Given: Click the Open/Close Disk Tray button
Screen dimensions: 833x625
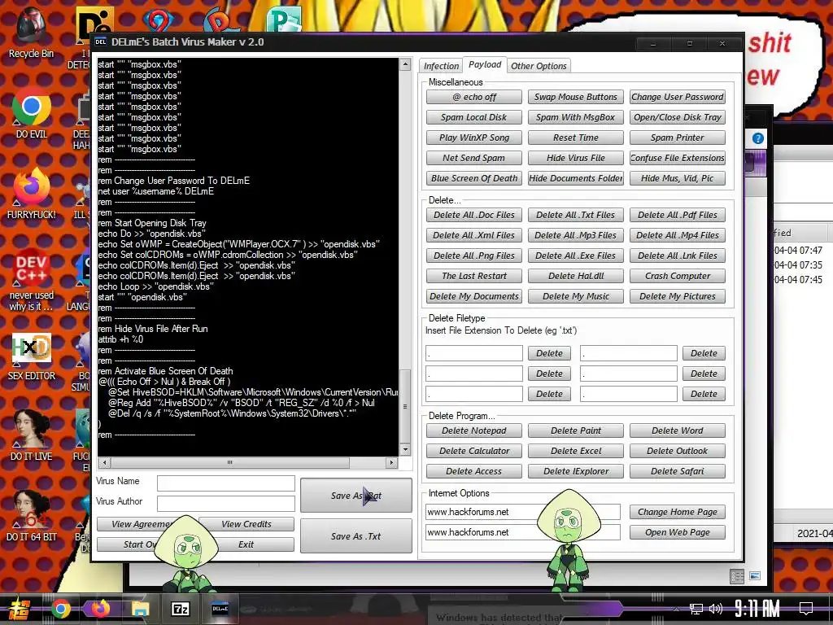Looking at the screenshot, I should click(678, 117).
